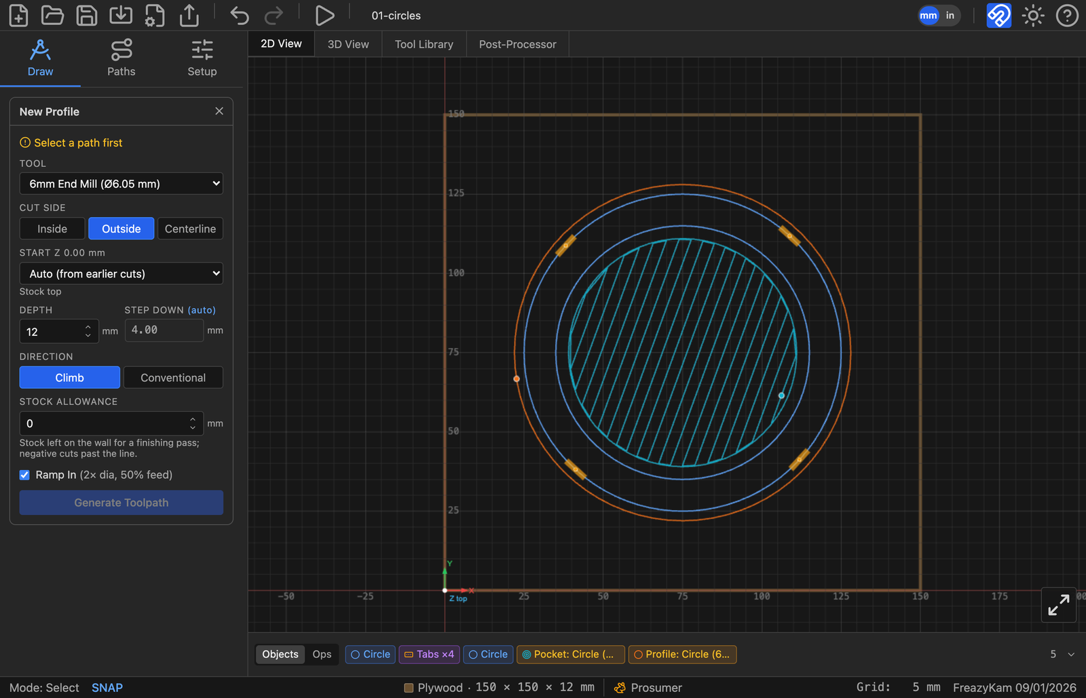
Task: Select Centerline cut side
Action: (190, 229)
